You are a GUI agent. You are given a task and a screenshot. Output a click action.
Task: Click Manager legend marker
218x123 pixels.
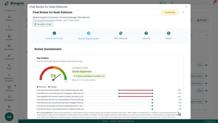click(x=49, y=87)
